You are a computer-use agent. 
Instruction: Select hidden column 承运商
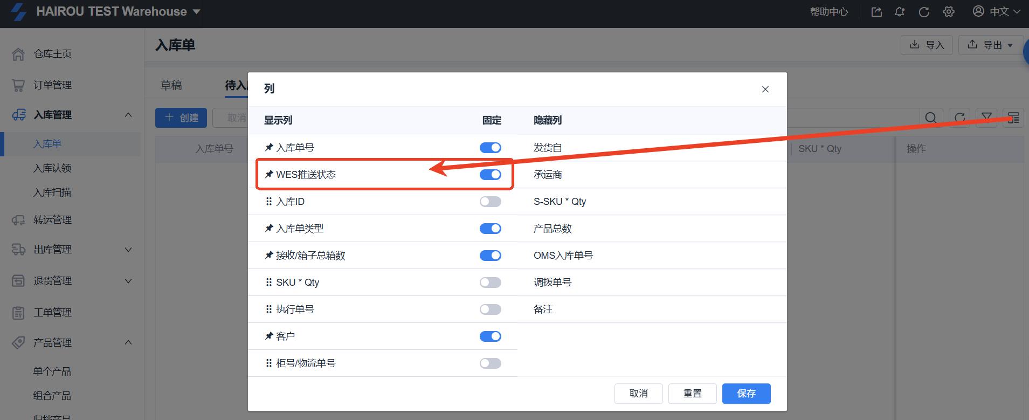[x=548, y=175]
